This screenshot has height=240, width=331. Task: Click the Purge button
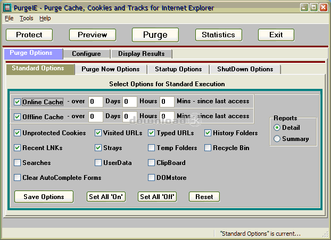coord(155,35)
